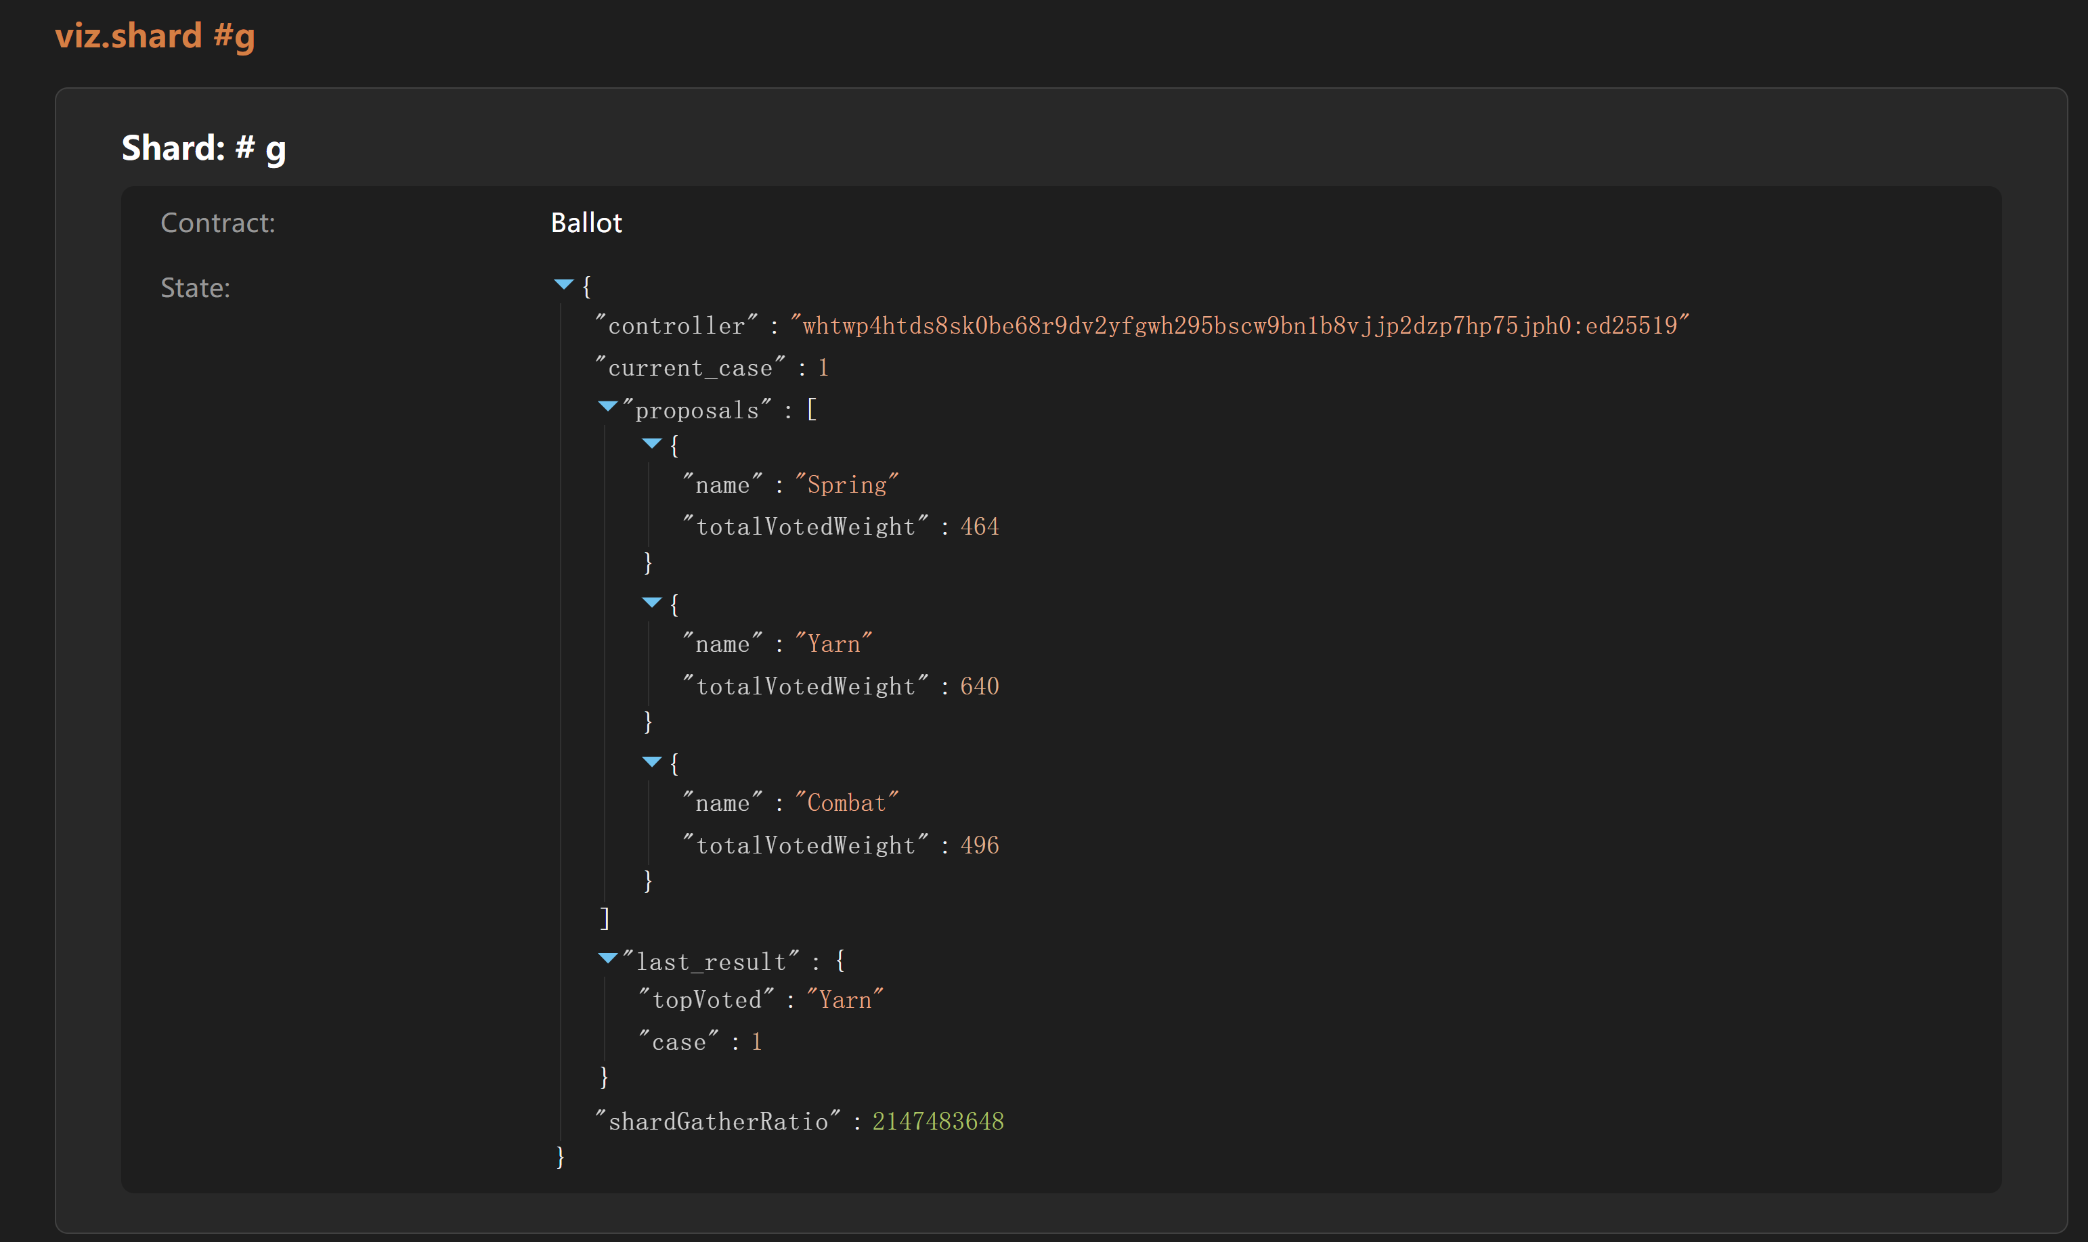Collapse the Spring proposal object
The width and height of the screenshot is (2088, 1242).
tap(651, 443)
